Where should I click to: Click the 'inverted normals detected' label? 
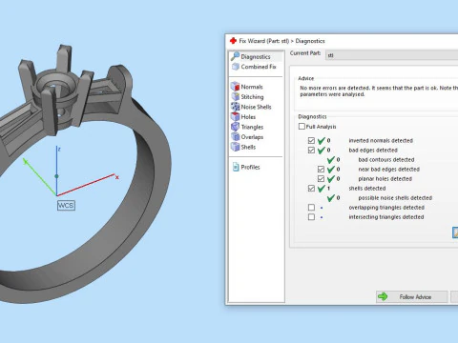(381, 140)
